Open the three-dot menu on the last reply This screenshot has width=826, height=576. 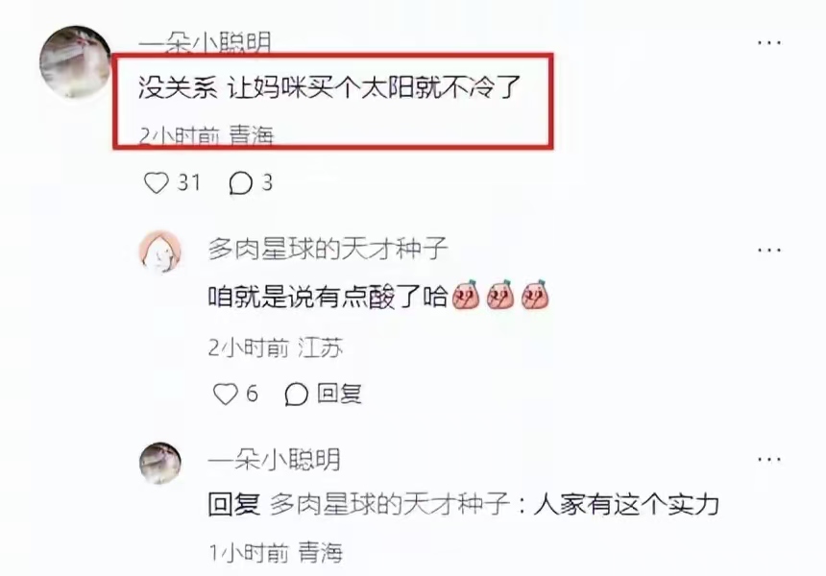[768, 459]
